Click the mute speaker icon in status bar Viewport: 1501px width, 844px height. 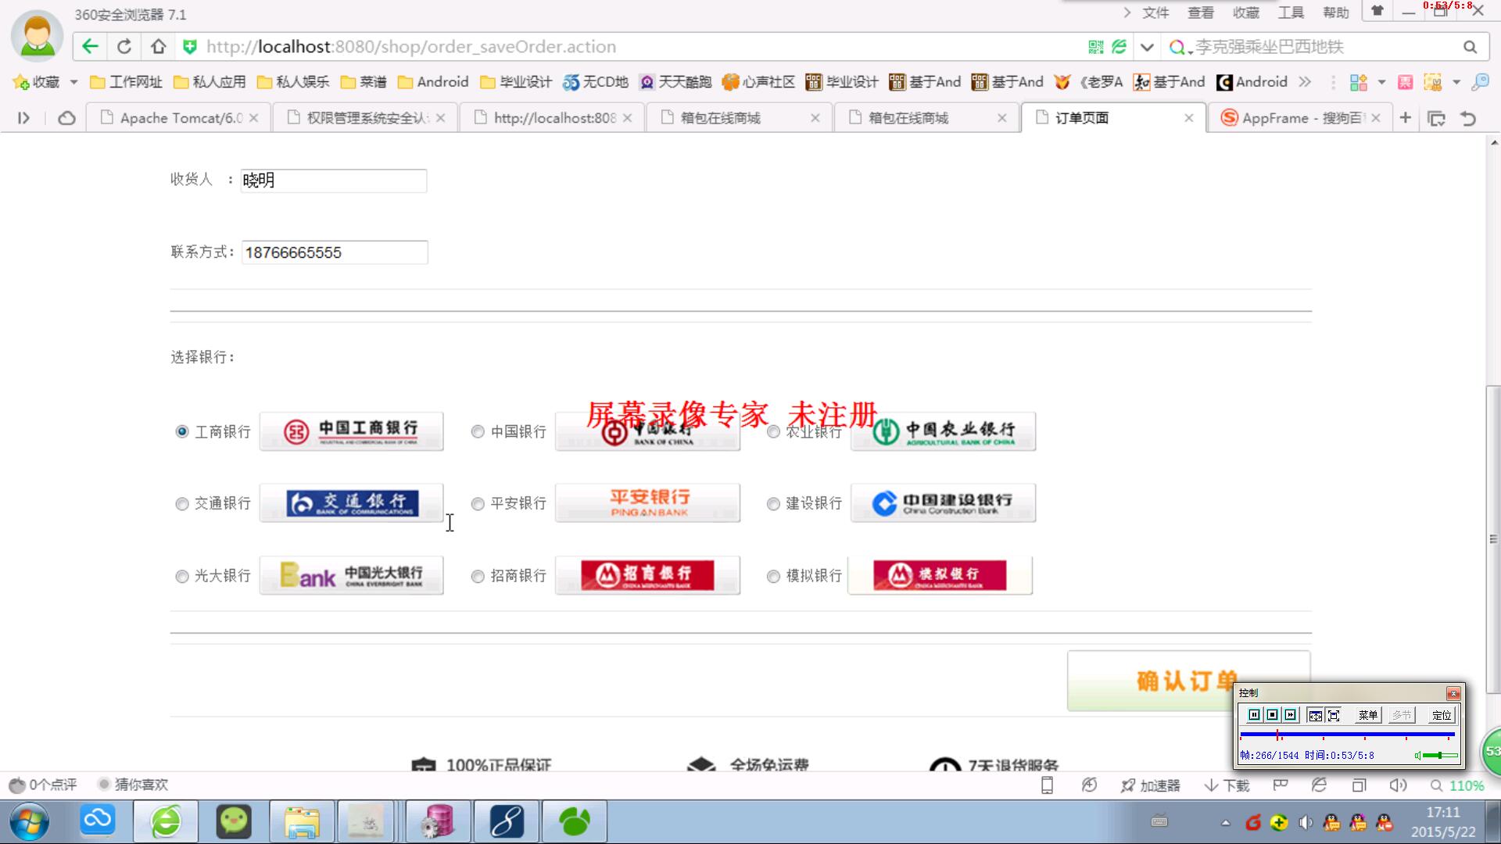tap(1398, 785)
